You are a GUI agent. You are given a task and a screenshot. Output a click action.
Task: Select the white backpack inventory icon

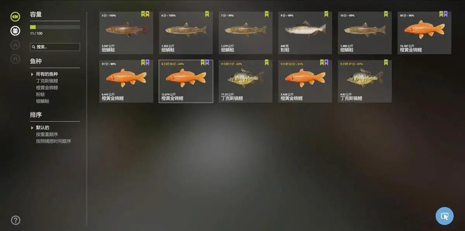(15, 31)
